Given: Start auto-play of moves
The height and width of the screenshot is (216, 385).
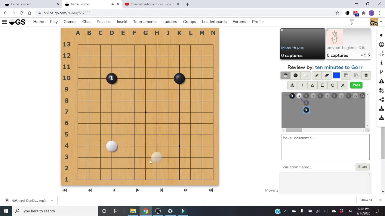Looking at the screenshot, I should tap(137, 190).
